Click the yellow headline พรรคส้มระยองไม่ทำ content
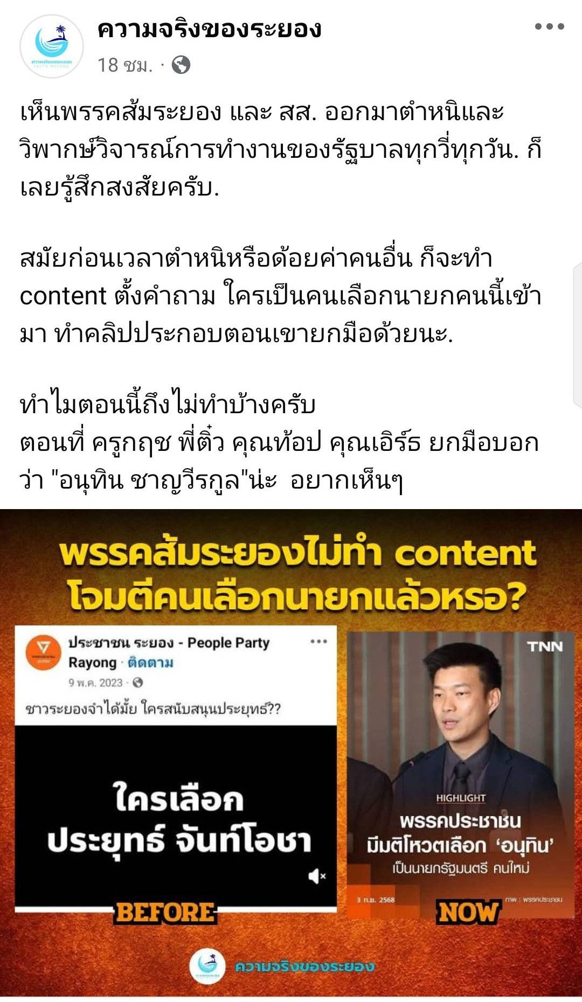 (297, 575)
